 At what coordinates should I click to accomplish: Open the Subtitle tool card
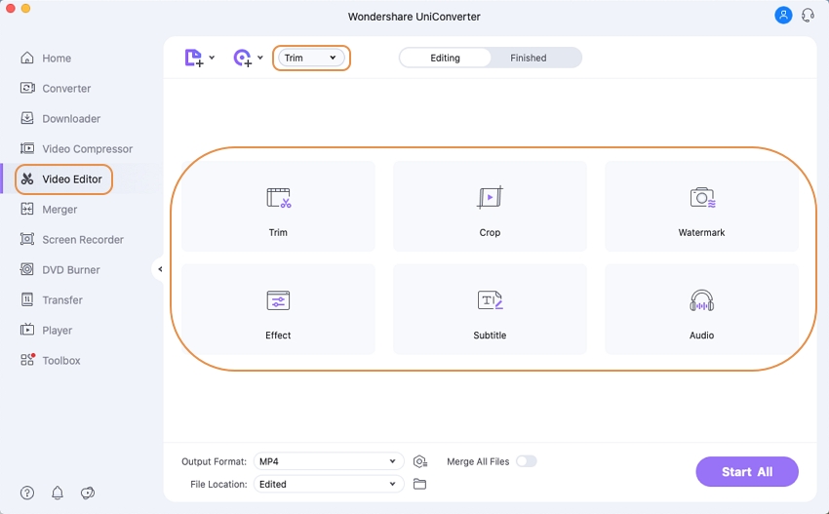point(490,309)
